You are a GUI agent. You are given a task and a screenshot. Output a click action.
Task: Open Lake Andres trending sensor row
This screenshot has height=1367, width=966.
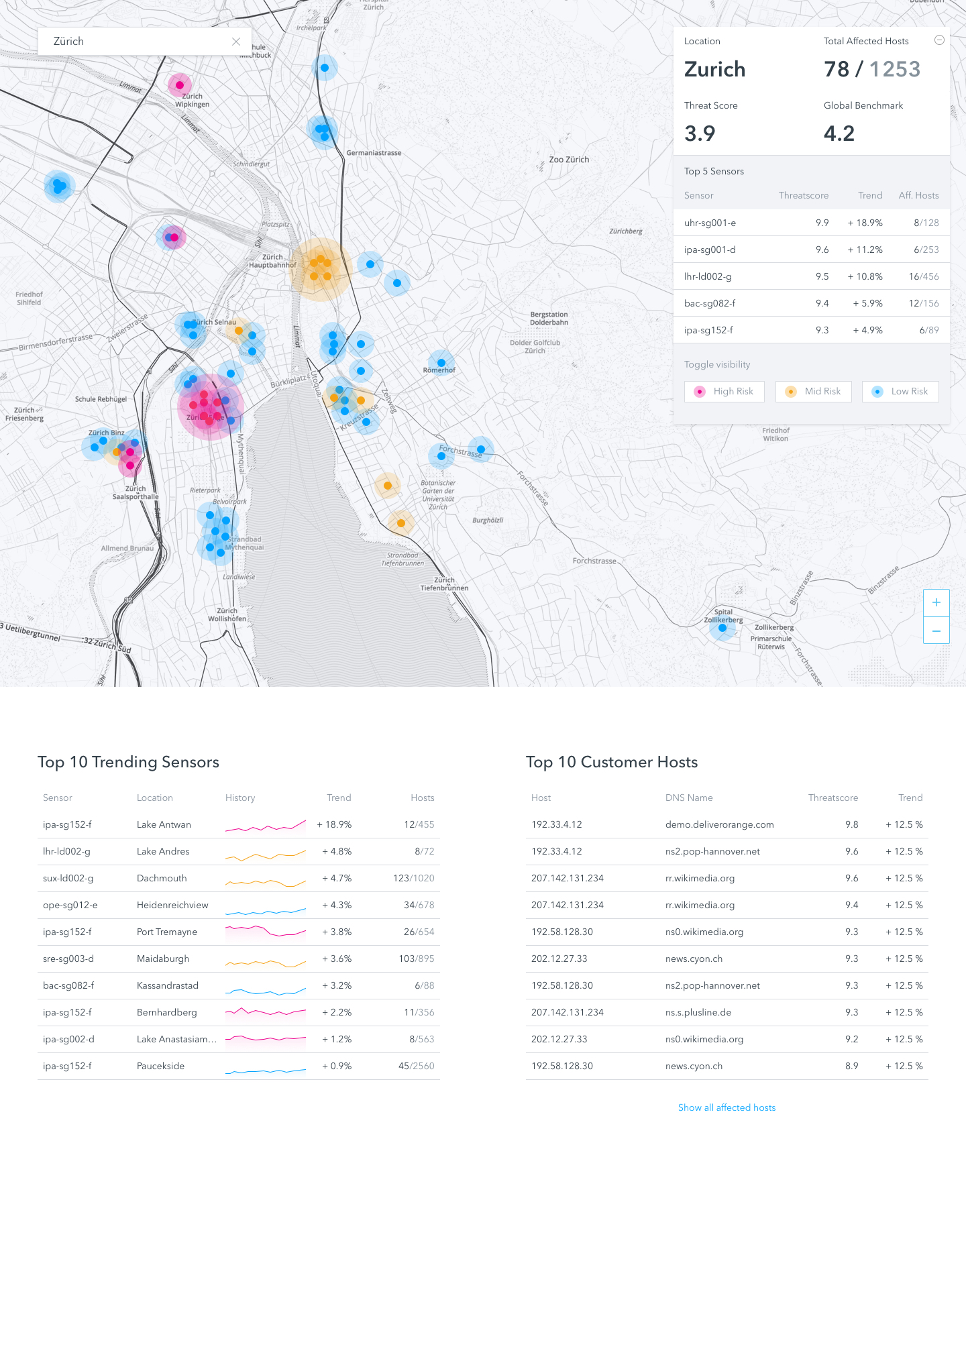click(x=239, y=851)
